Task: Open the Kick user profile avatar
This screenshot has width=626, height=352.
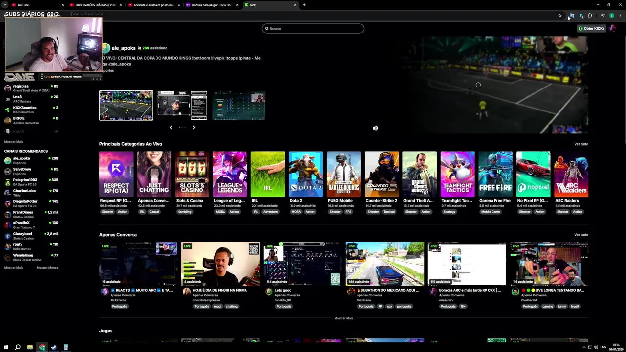Action: click(x=612, y=28)
